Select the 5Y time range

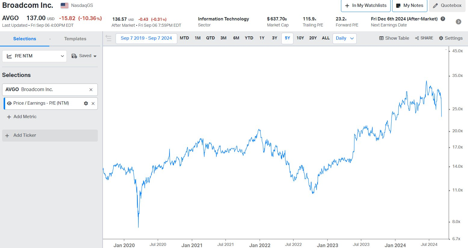click(287, 38)
